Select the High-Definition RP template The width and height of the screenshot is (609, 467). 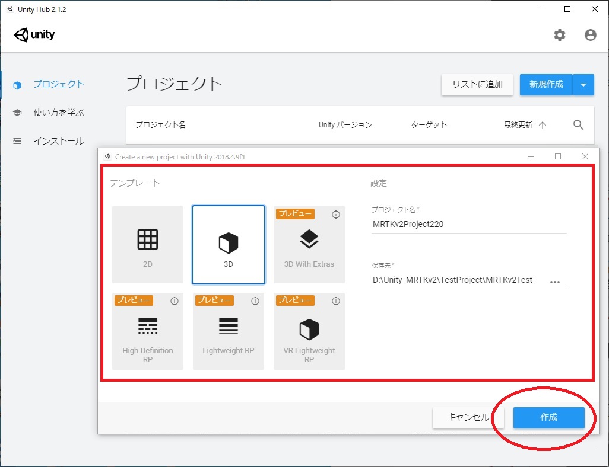(148, 331)
